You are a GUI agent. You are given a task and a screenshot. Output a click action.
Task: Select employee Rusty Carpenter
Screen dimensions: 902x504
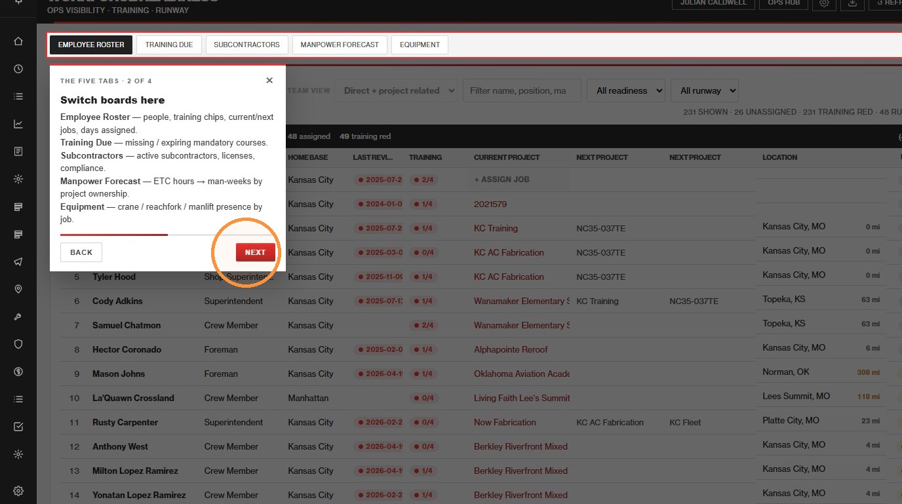(x=125, y=422)
